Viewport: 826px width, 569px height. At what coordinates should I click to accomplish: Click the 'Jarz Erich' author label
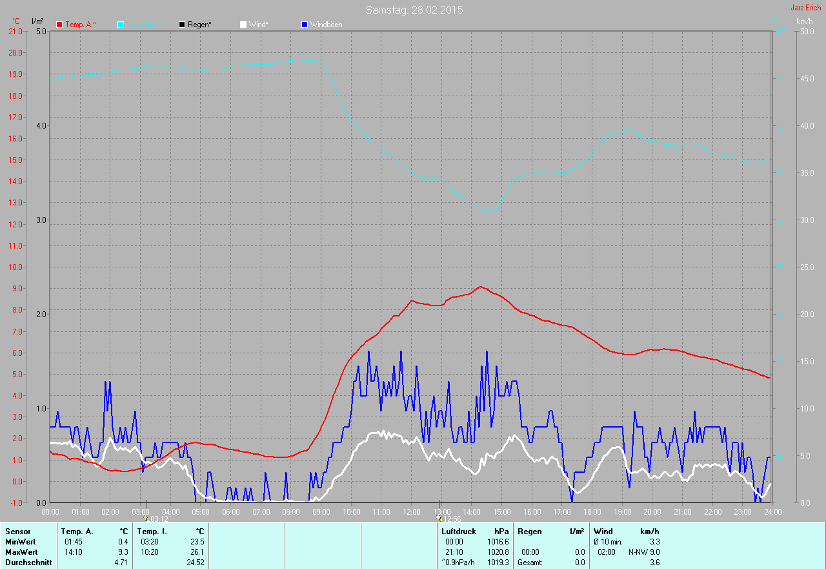[x=806, y=8]
